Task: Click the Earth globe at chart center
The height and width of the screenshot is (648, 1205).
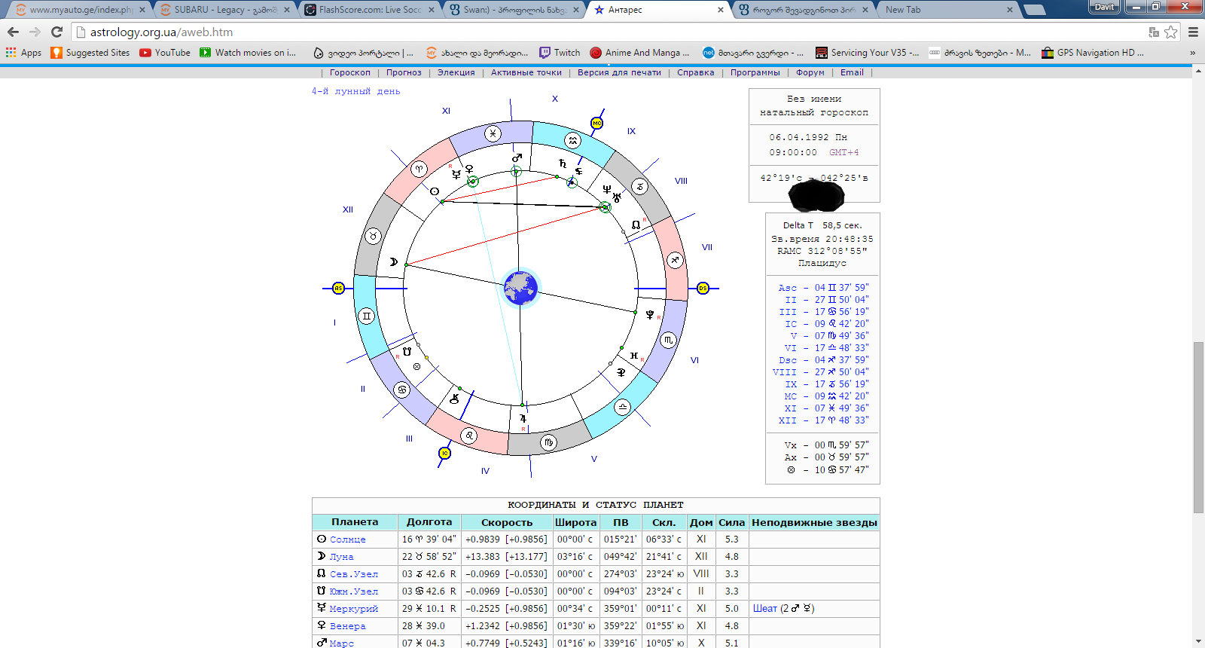Action: 520,288
